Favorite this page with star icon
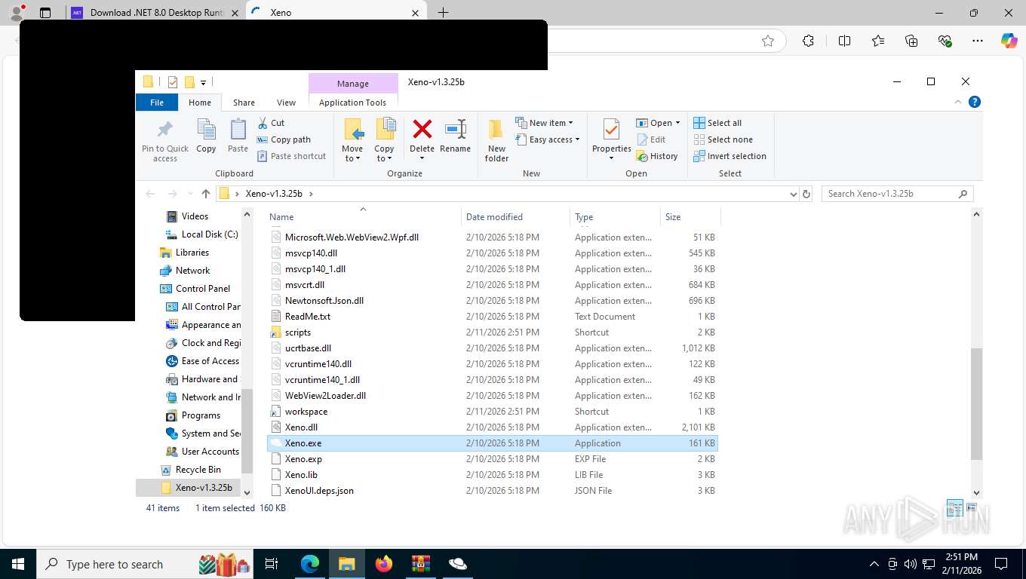This screenshot has height=579, width=1026. tap(768, 41)
